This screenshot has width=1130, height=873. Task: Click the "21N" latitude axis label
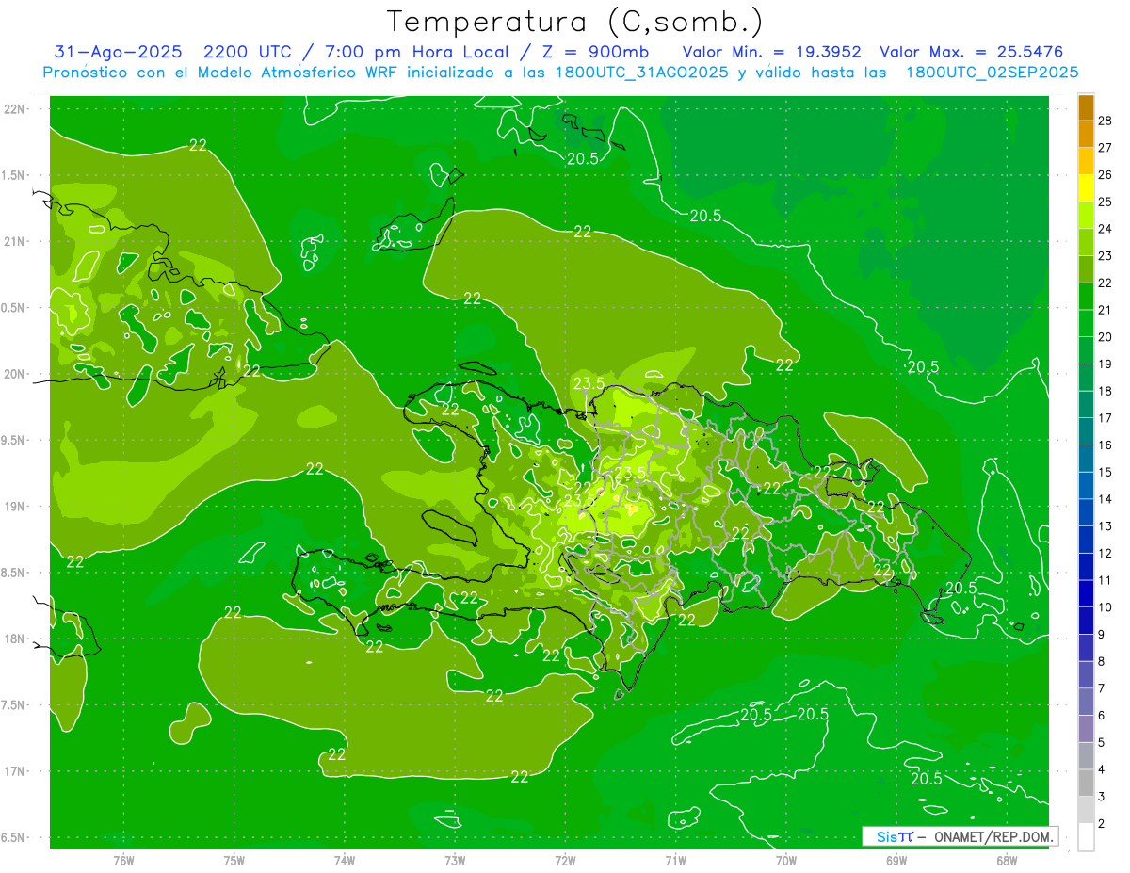[13, 241]
